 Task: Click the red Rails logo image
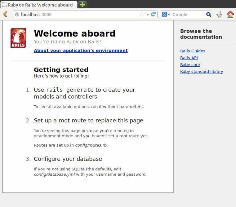pos(18,38)
